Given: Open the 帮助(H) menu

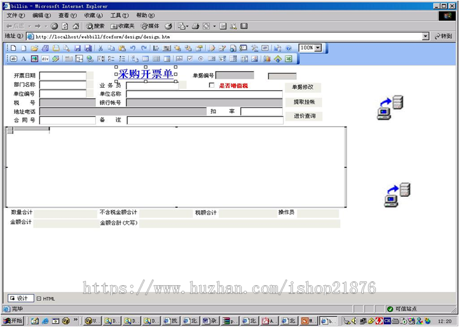Looking at the screenshot, I should click(x=145, y=15).
